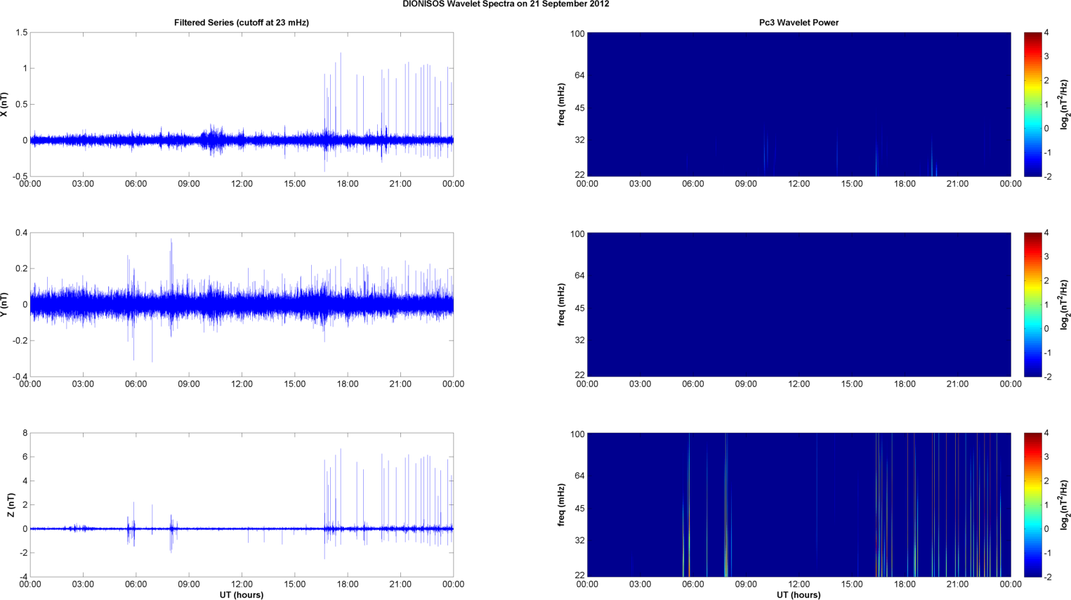Screen dimensions: 1071x600
Task: Click the '4' tick on the top colorbar
Action: (1046, 33)
